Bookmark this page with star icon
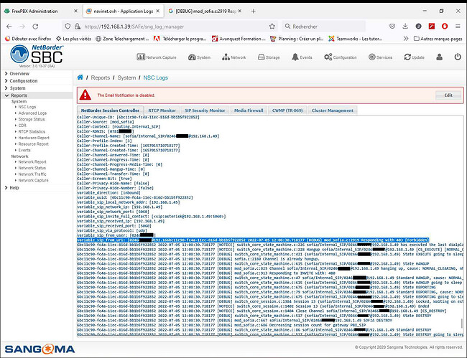The image size is (467, 358). click(x=272, y=27)
